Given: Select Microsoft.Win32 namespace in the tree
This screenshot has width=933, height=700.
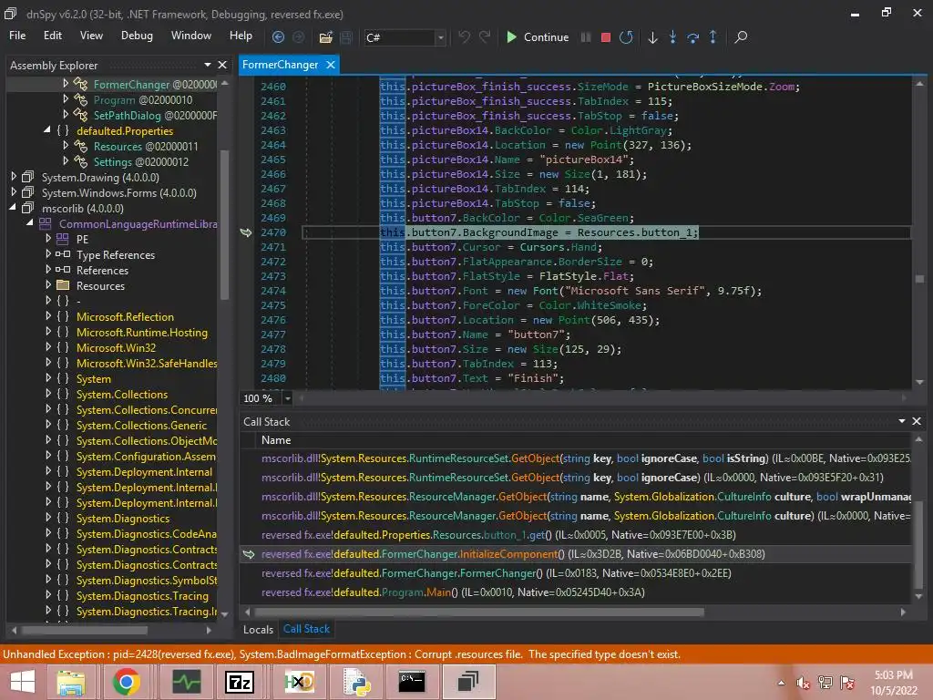Looking at the screenshot, I should click(116, 348).
